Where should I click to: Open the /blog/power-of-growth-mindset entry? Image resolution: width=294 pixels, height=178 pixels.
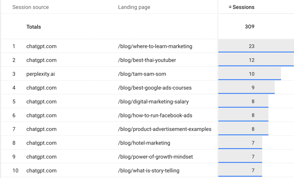tap(155, 157)
